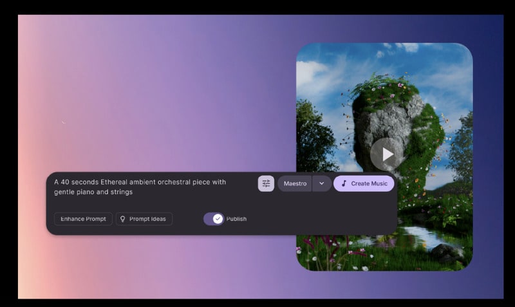Click the lightbulb icon beside Prompt Ideas

(x=123, y=219)
